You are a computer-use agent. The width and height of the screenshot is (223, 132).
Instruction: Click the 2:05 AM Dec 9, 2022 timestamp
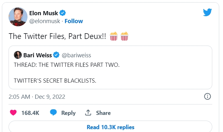tap(37, 97)
